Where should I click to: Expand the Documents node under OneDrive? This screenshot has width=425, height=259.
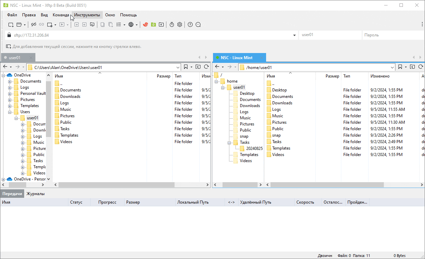[x=10, y=82]
